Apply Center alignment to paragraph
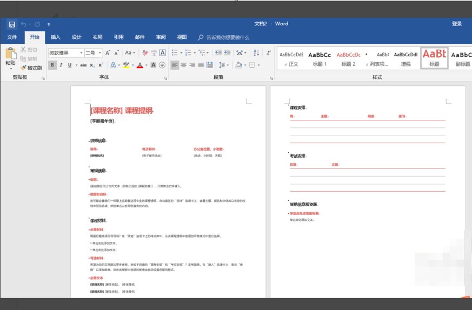Screen dimensions: 472x310 (184, 65)
